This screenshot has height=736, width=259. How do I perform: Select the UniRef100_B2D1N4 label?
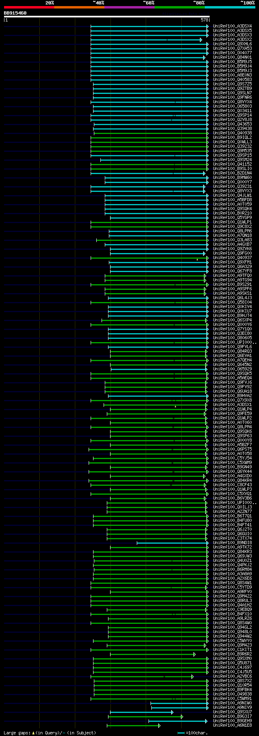coord(232,173)
